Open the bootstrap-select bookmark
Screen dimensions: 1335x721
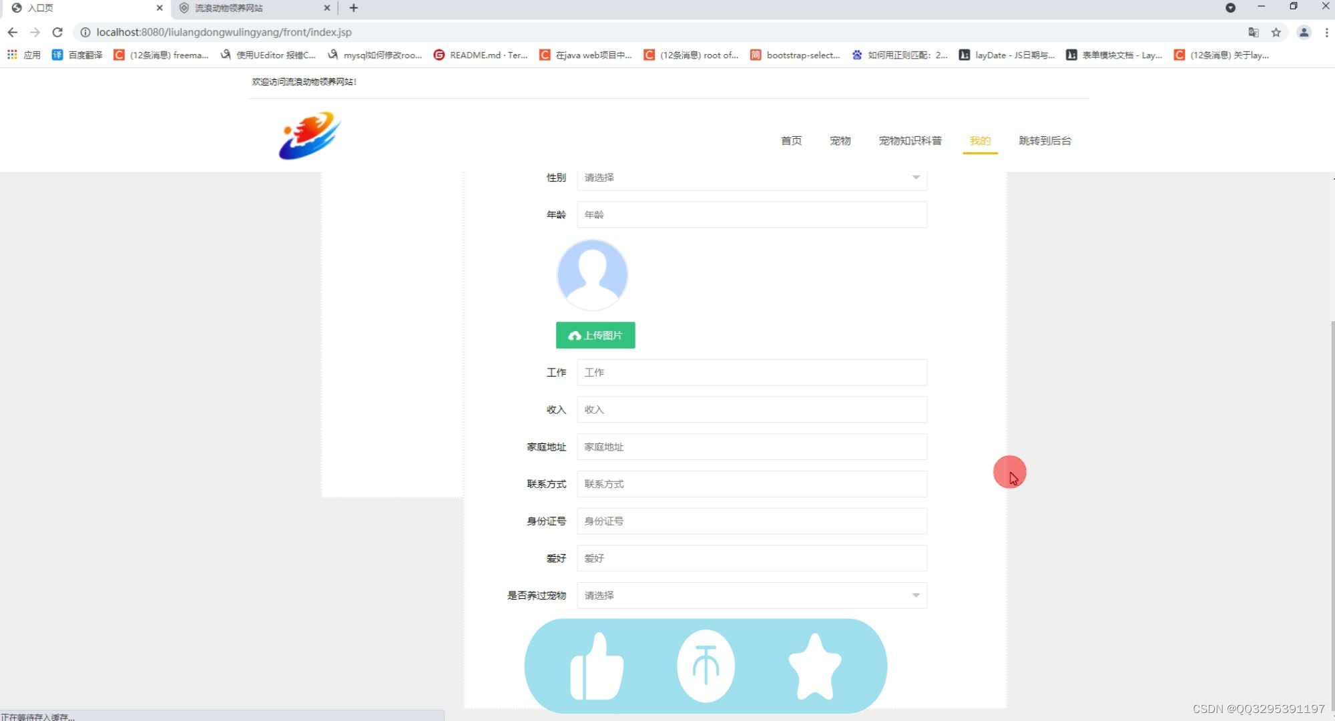(x=795, y=55)
